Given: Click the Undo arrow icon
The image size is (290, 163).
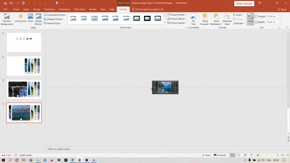Looking at the screenshot, I should (x=11, y=3).
